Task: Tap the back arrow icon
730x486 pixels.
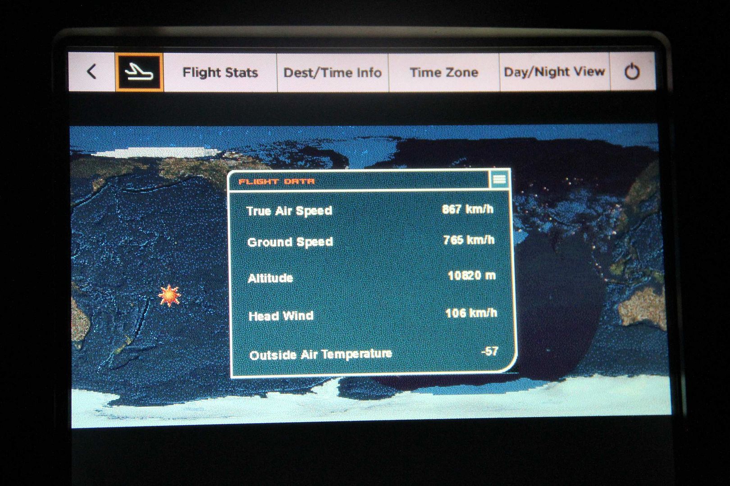Action: click(91, 72)
